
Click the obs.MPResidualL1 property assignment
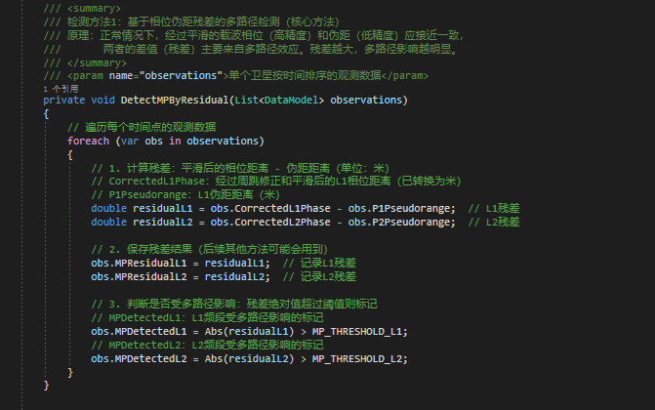click(139, 264)
